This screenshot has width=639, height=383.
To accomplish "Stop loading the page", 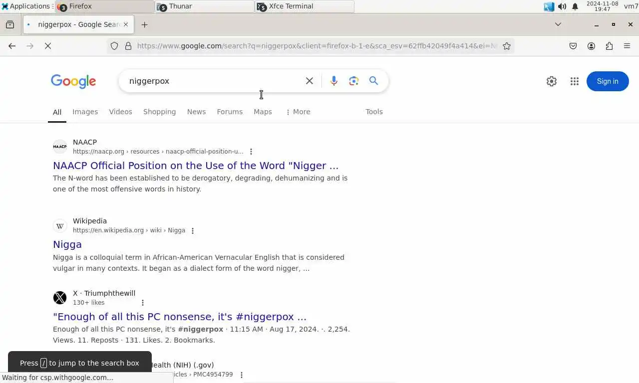I will pos(48,46).
